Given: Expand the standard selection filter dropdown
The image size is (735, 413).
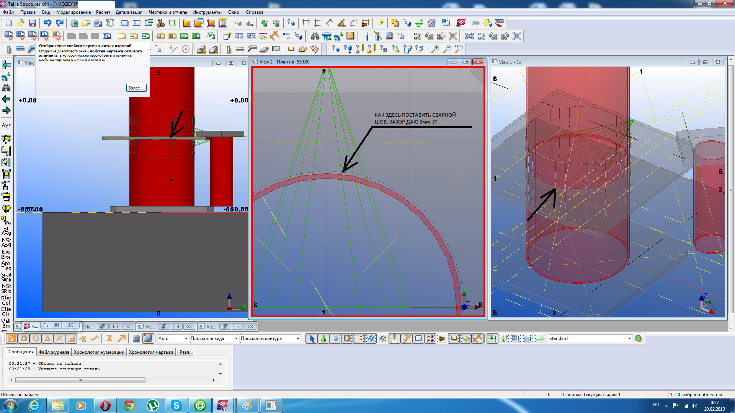Looking at the screenshot, I should click(629, 338).
